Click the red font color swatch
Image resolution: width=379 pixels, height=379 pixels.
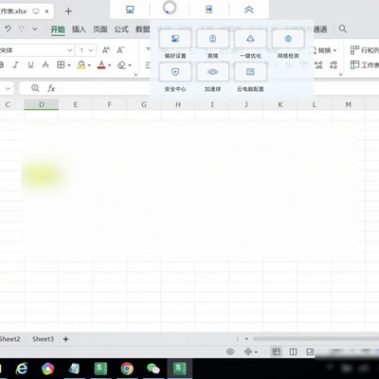(x=101, y=65)
